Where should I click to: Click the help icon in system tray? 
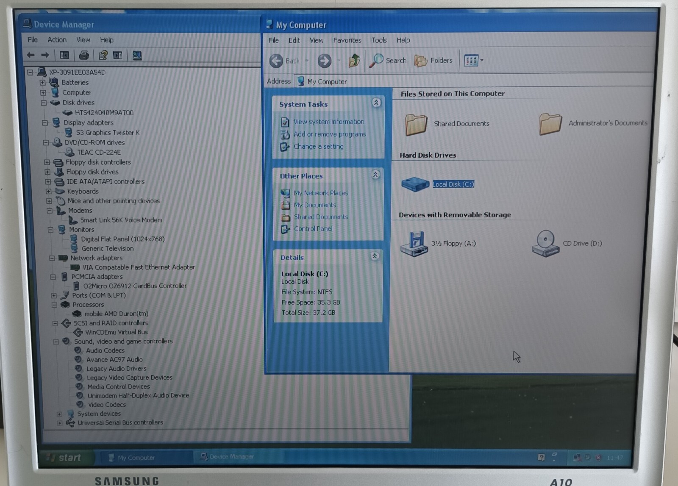(541, 457)
